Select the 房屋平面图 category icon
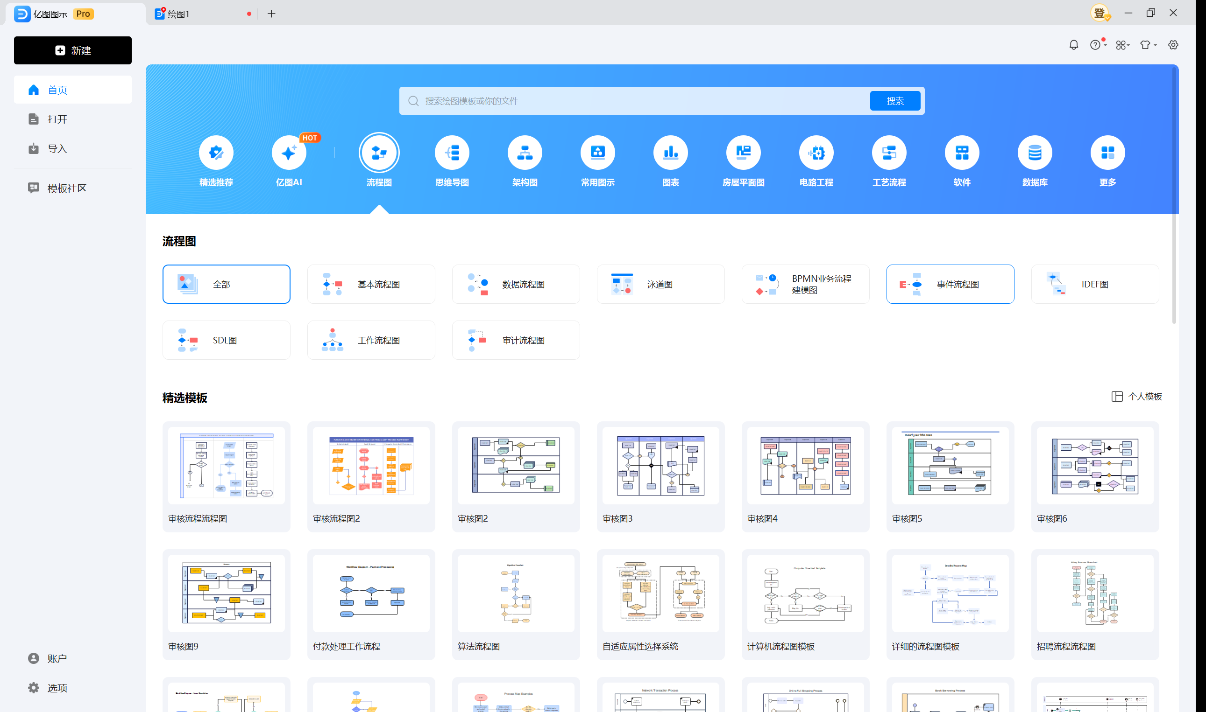 [743, 153]
